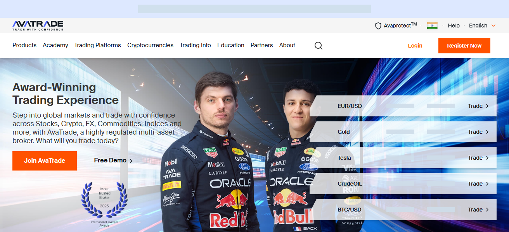Open the Cryptocurrencies menu
Image resolution: width=509 pixels, height=232 pixels.
coord(150,45)
